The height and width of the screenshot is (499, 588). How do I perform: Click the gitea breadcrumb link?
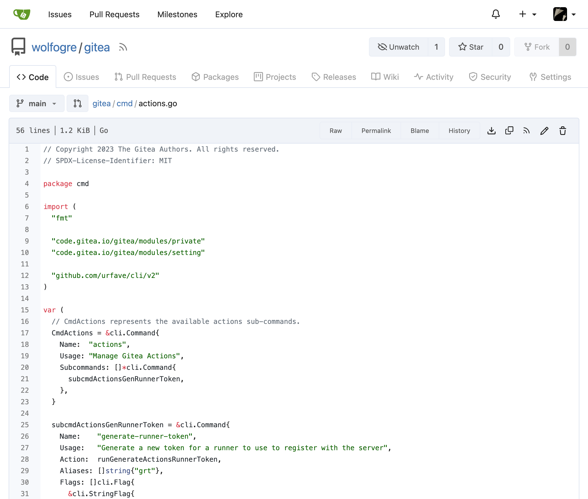[101, 103]
